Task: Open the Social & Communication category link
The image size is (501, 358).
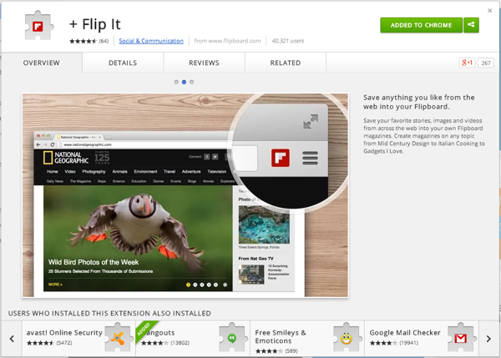Action: coord(151,41)
